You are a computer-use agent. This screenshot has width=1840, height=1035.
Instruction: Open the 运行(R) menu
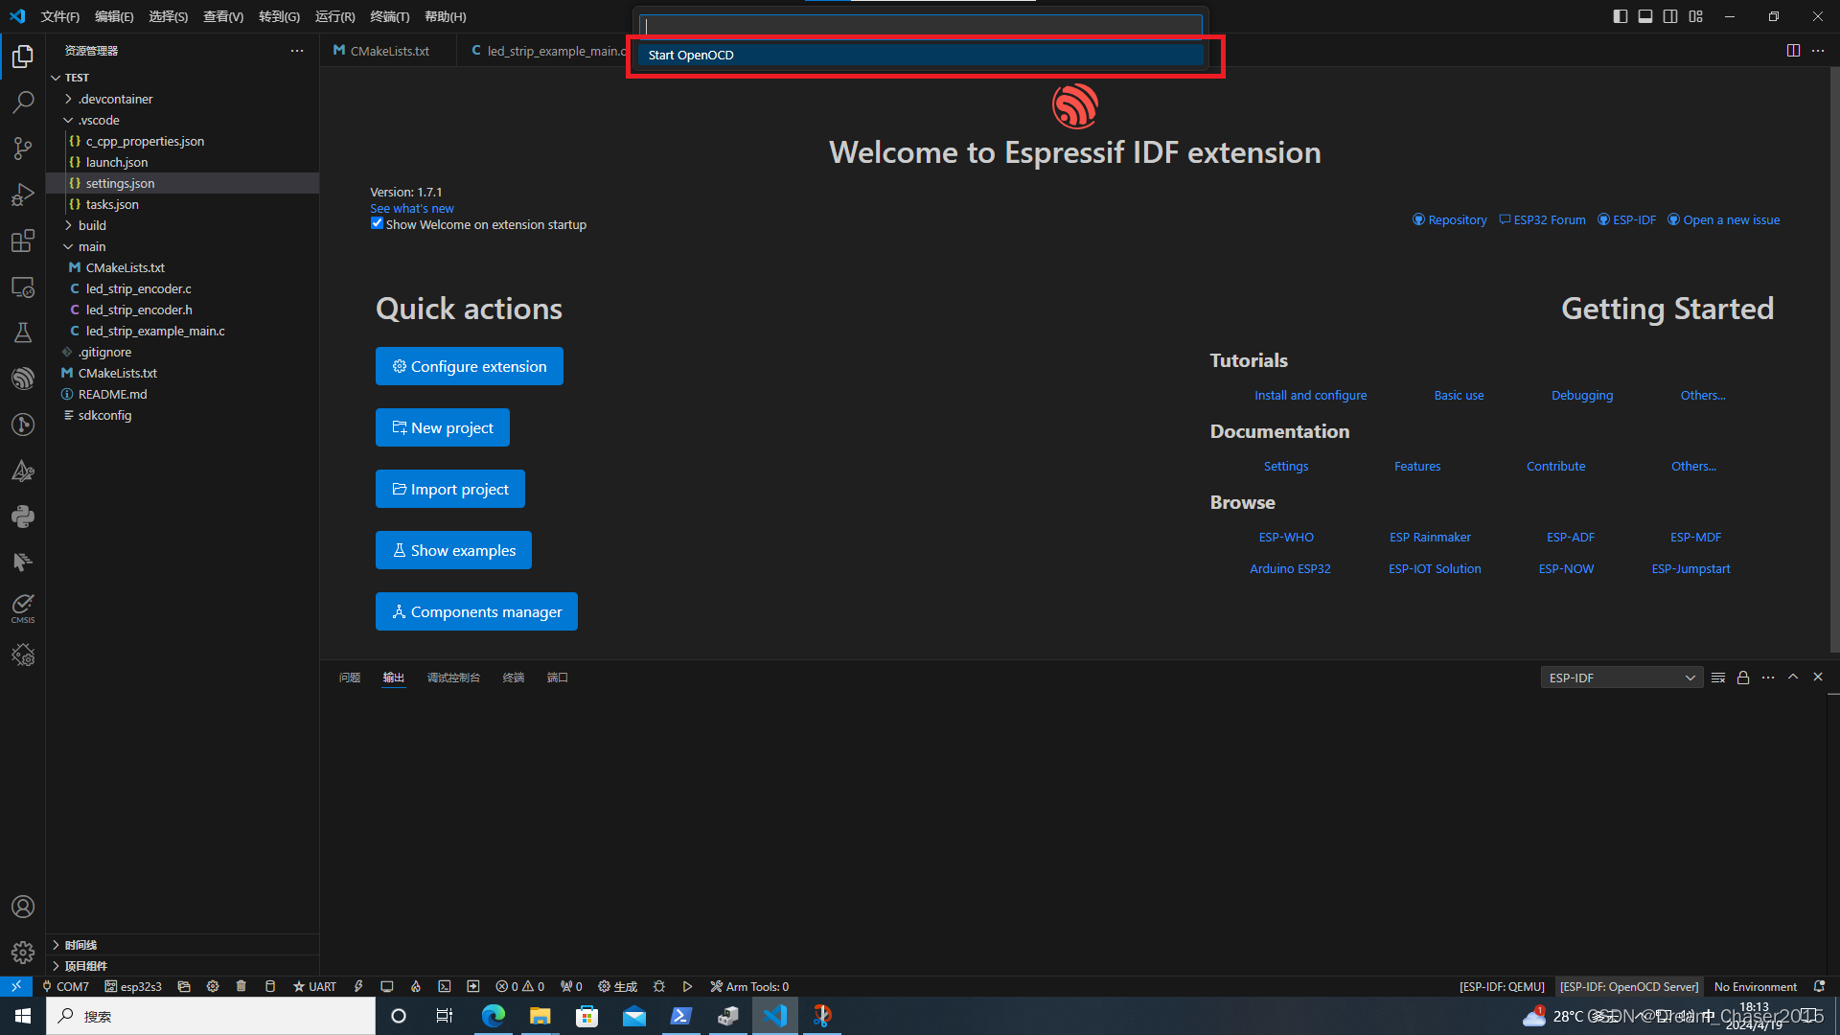coord(335,16)
